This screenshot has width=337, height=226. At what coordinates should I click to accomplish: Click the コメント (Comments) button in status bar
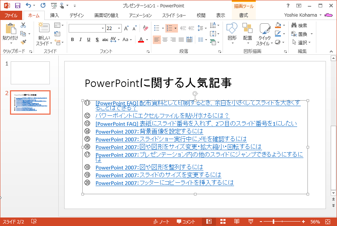(x=186, y=222)
